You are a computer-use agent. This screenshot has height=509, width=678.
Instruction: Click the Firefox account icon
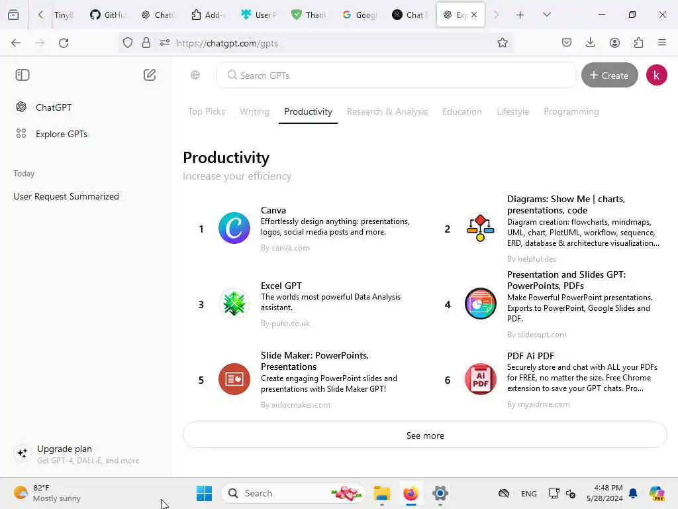[614, 42]
